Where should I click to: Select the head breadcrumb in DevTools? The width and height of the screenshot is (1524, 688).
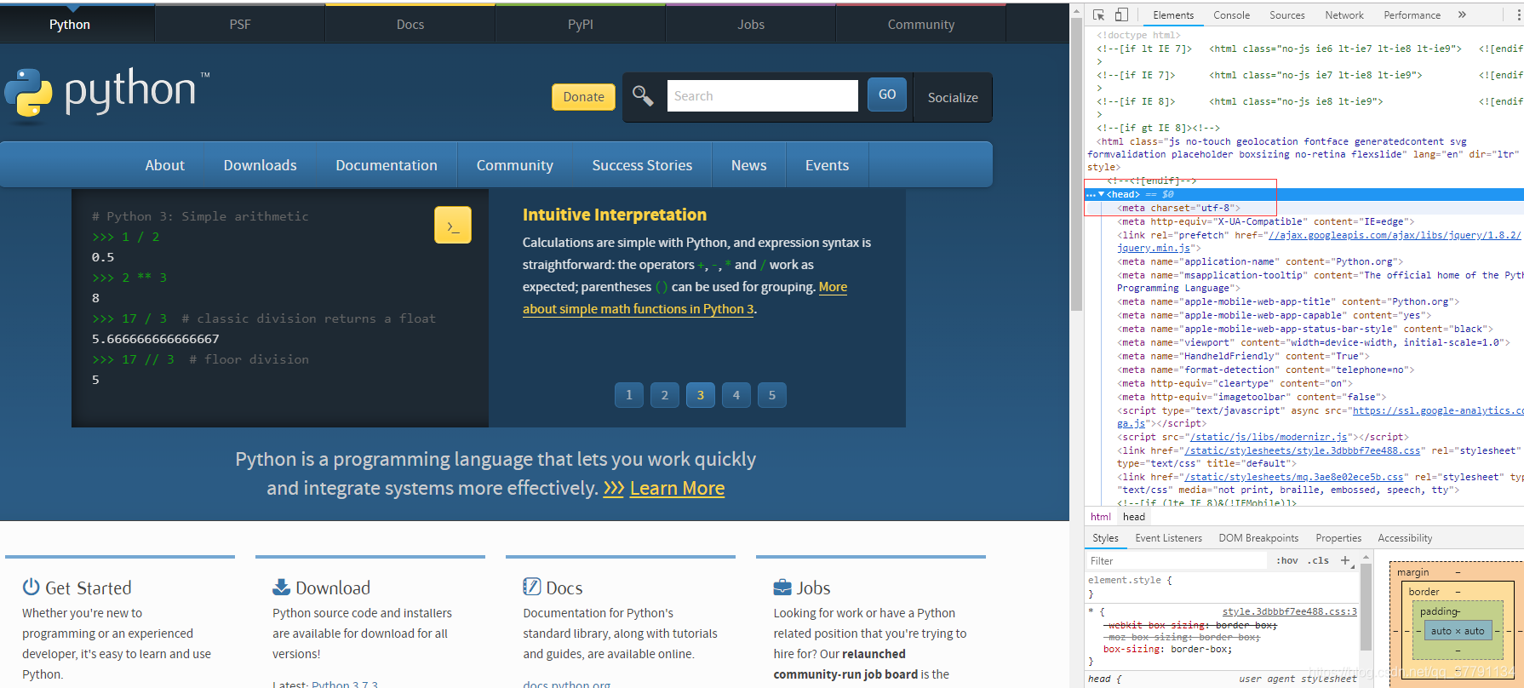[1134, 517]
